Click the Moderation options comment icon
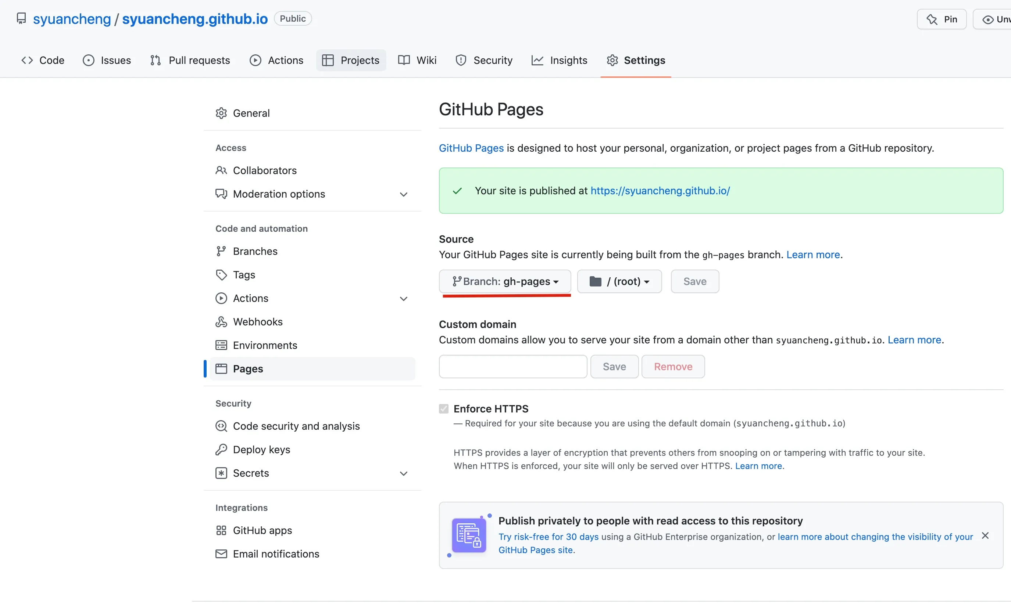 coord(221,194)
